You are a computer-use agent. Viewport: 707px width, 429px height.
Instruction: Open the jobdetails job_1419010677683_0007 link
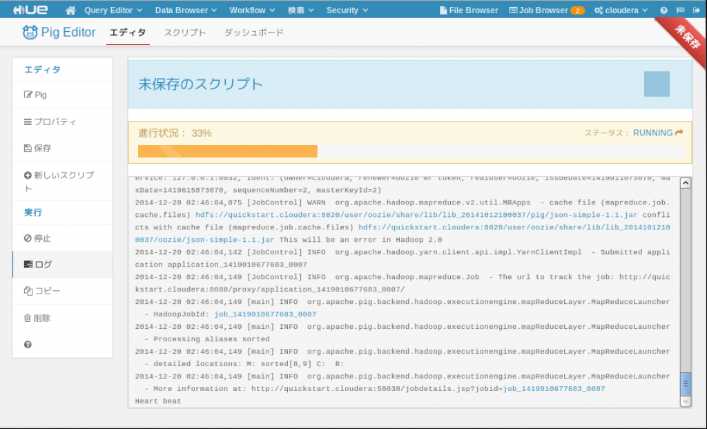(x=554, y=389)
